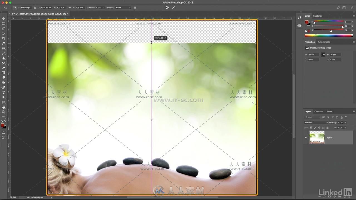Click the Search icon in options bar
This screenshot has width=356, height=200.
[338, 7]
